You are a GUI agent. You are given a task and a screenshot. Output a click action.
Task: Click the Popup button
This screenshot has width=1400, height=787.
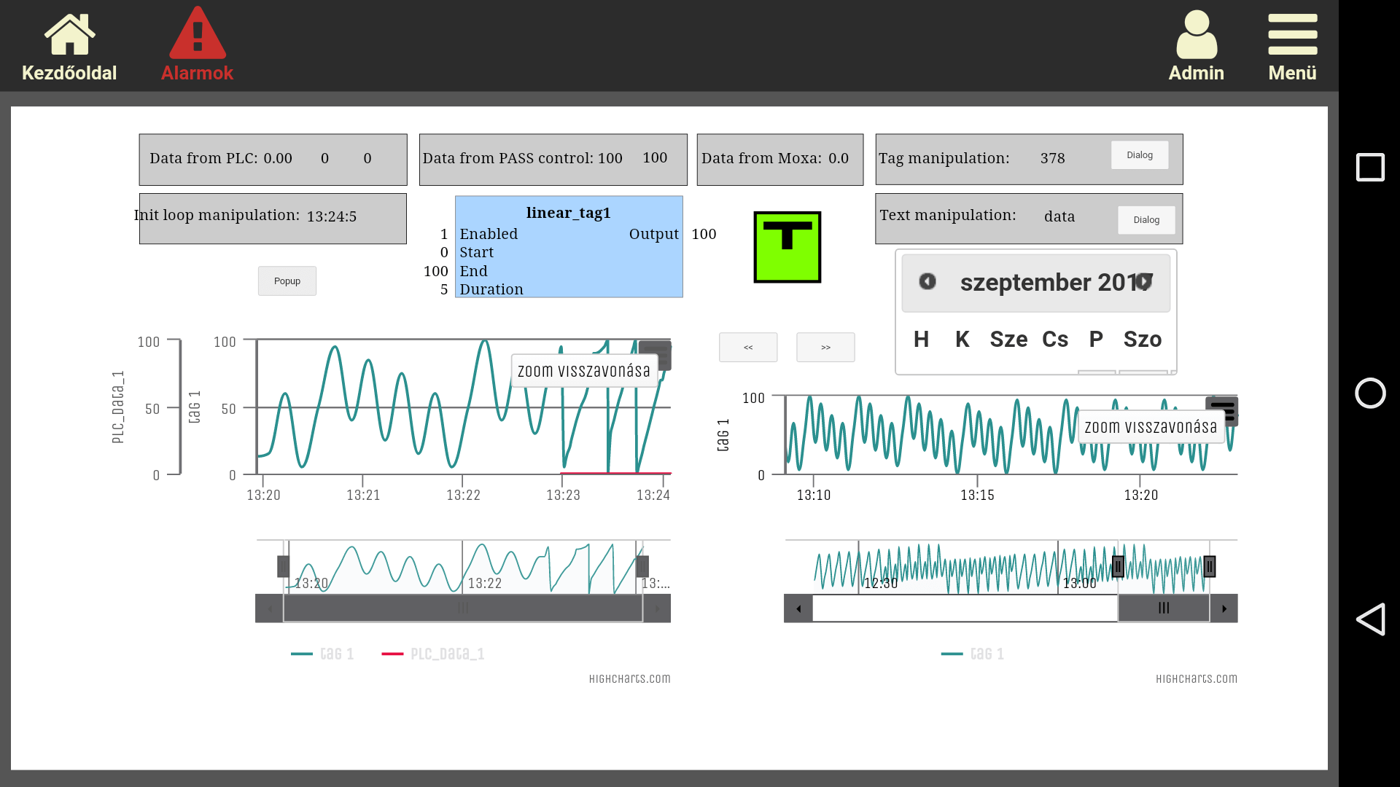click(x=287, y=281)
